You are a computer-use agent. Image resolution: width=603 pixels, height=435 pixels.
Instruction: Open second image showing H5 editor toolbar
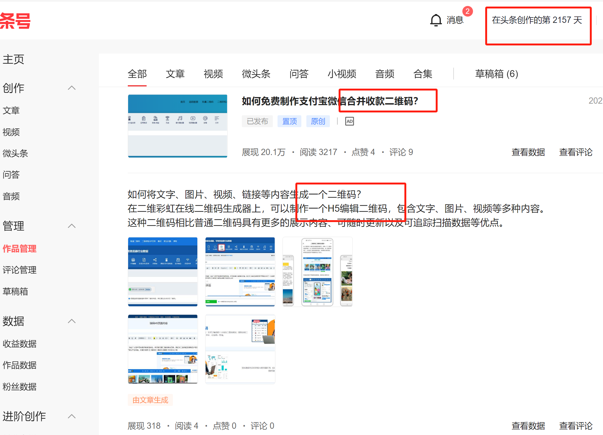[240, 272]
